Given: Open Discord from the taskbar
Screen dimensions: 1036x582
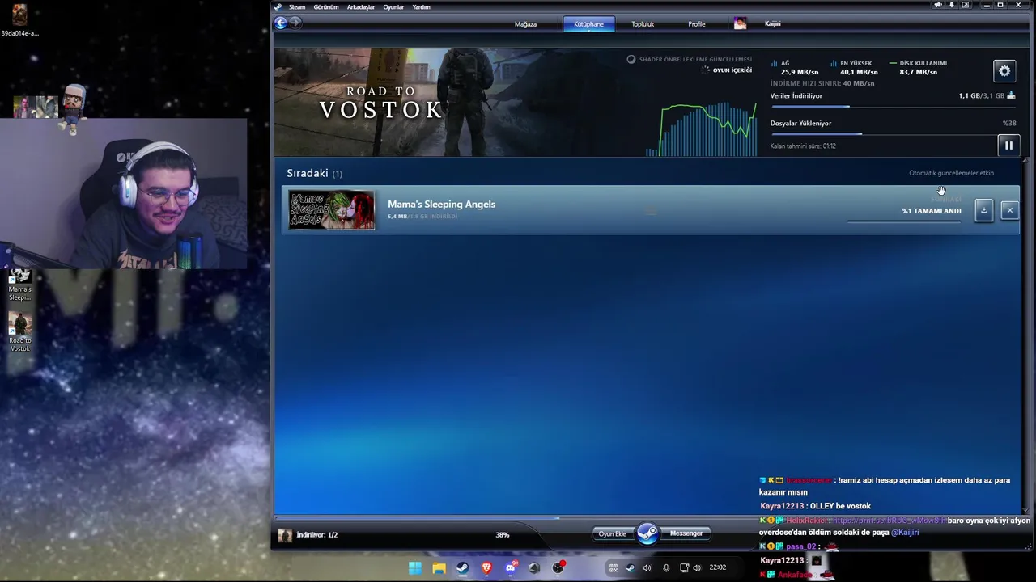Looking at the screenshot, I should pos(511,567).
